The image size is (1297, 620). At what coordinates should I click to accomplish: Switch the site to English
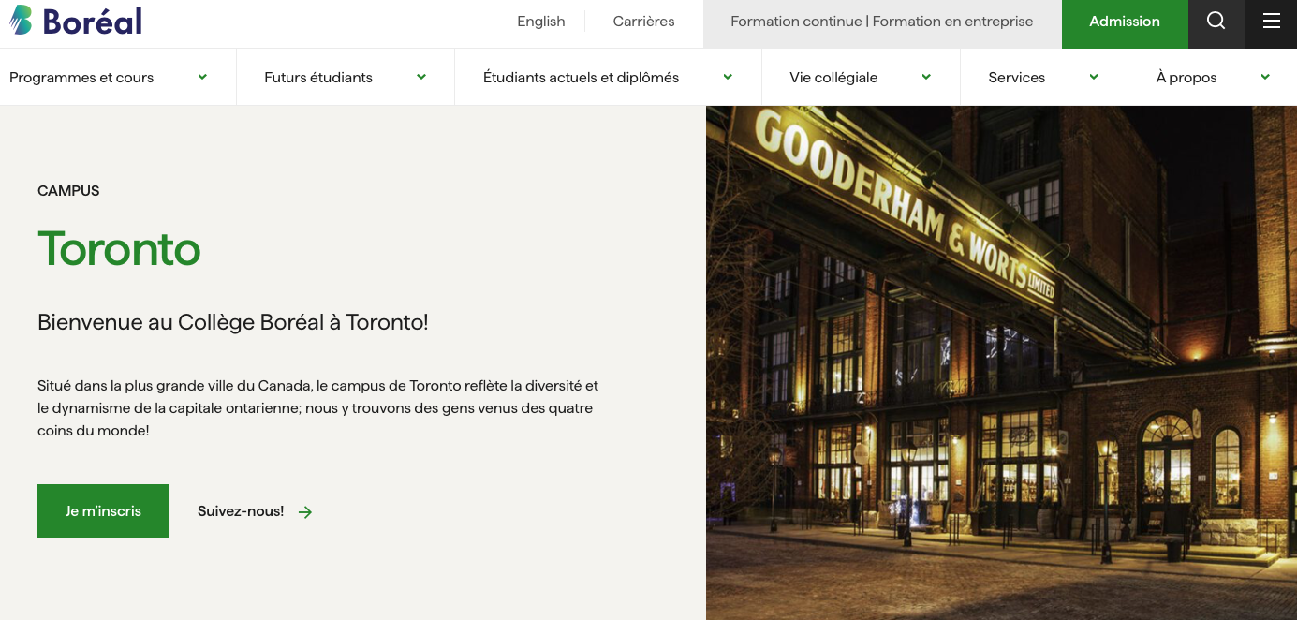click(541, 22)
